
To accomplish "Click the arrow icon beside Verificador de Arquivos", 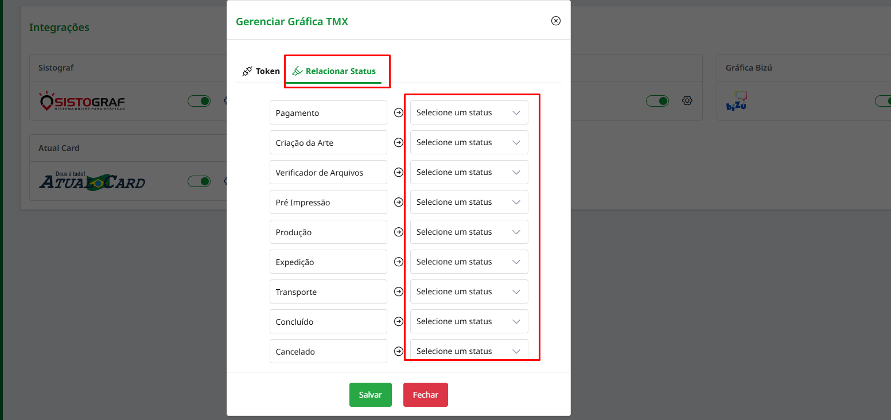I will click(399, 173).
